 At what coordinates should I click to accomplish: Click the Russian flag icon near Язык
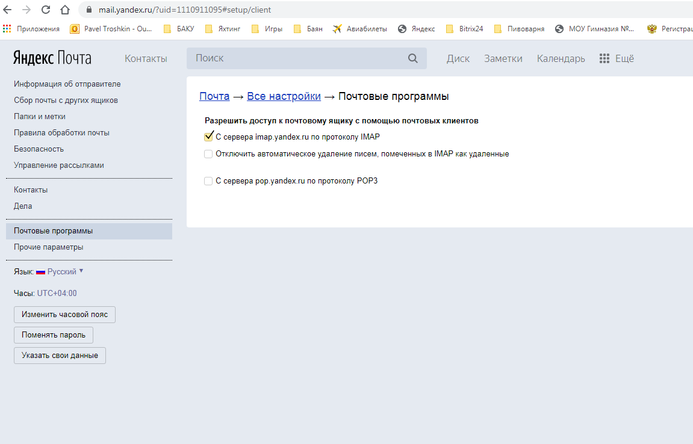(x=40, y=271)
